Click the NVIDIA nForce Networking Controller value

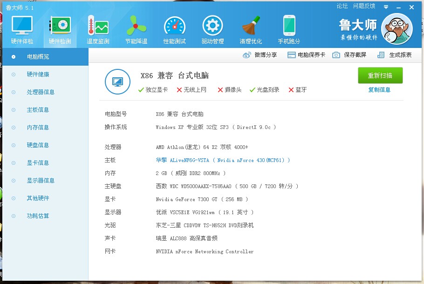pyautogui.click(x=205, y=251)
